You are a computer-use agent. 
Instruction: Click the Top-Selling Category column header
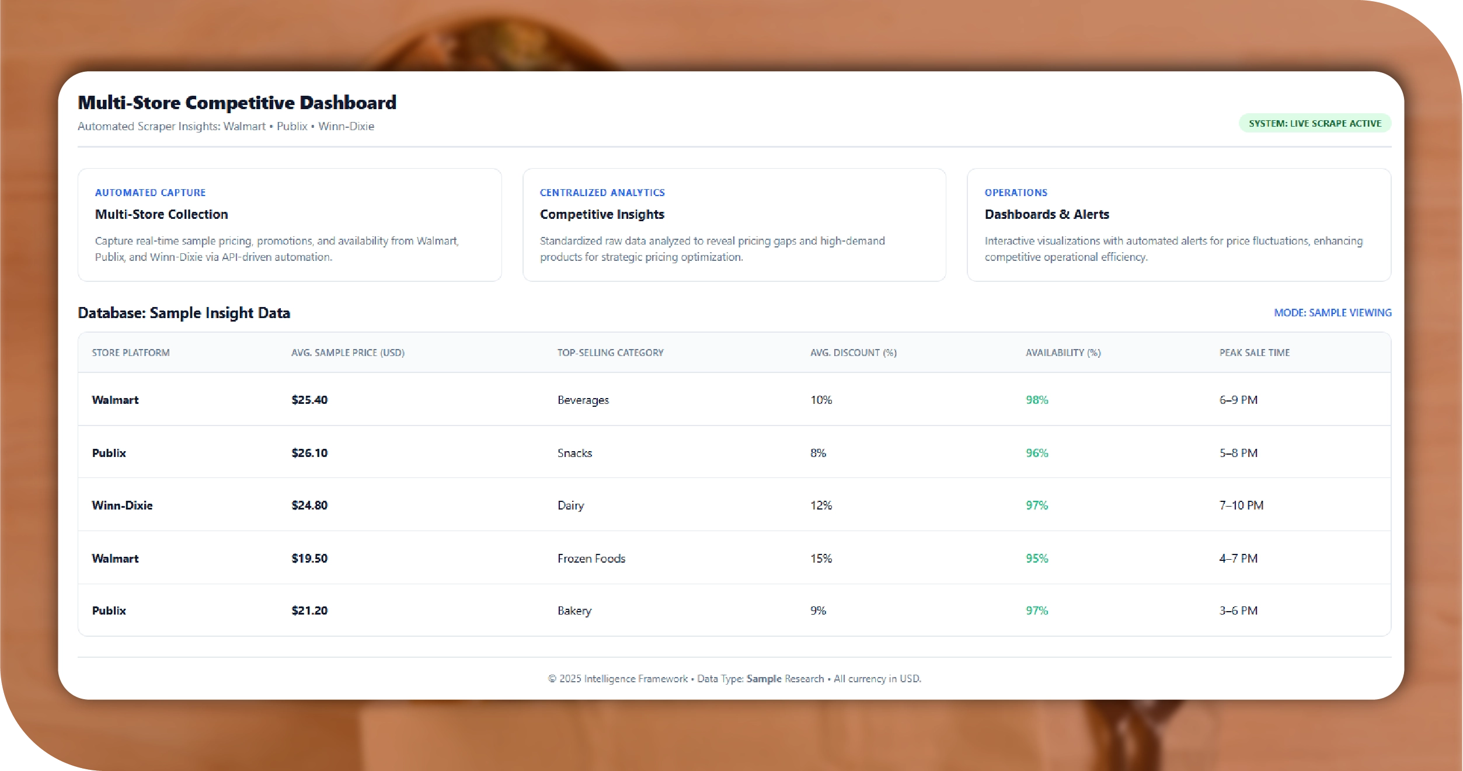tap(610, 353)
